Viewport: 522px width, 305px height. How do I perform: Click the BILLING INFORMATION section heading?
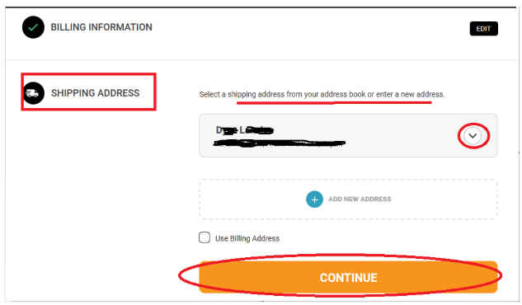point(101,27)
